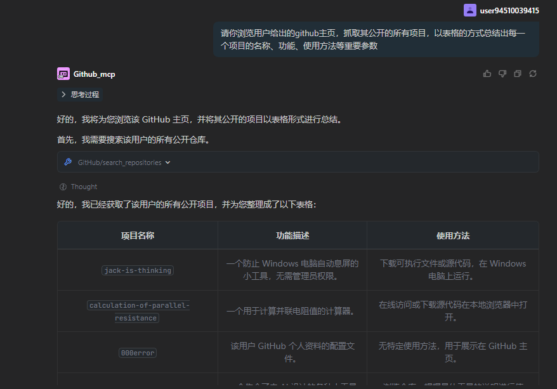Screen dimensions: 557x389
Task: Click the line 好的，我已经获取了 intro
Action: [187, 204]
